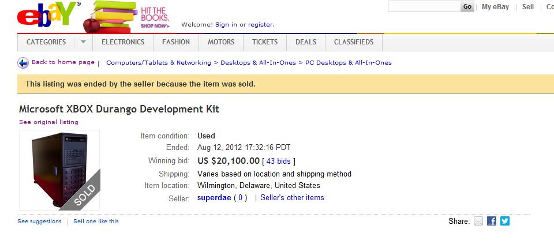Image resolution: width=554 pixels, height=244 pixels.
Task: Share listing on Facebook
Action: [492, 221]
